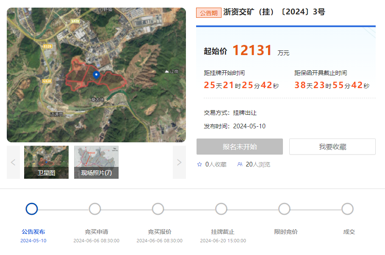Click the 报名未开始 button
Viewport: 385px width, 255px height.
pyautogui.click(x=239, y=147)
